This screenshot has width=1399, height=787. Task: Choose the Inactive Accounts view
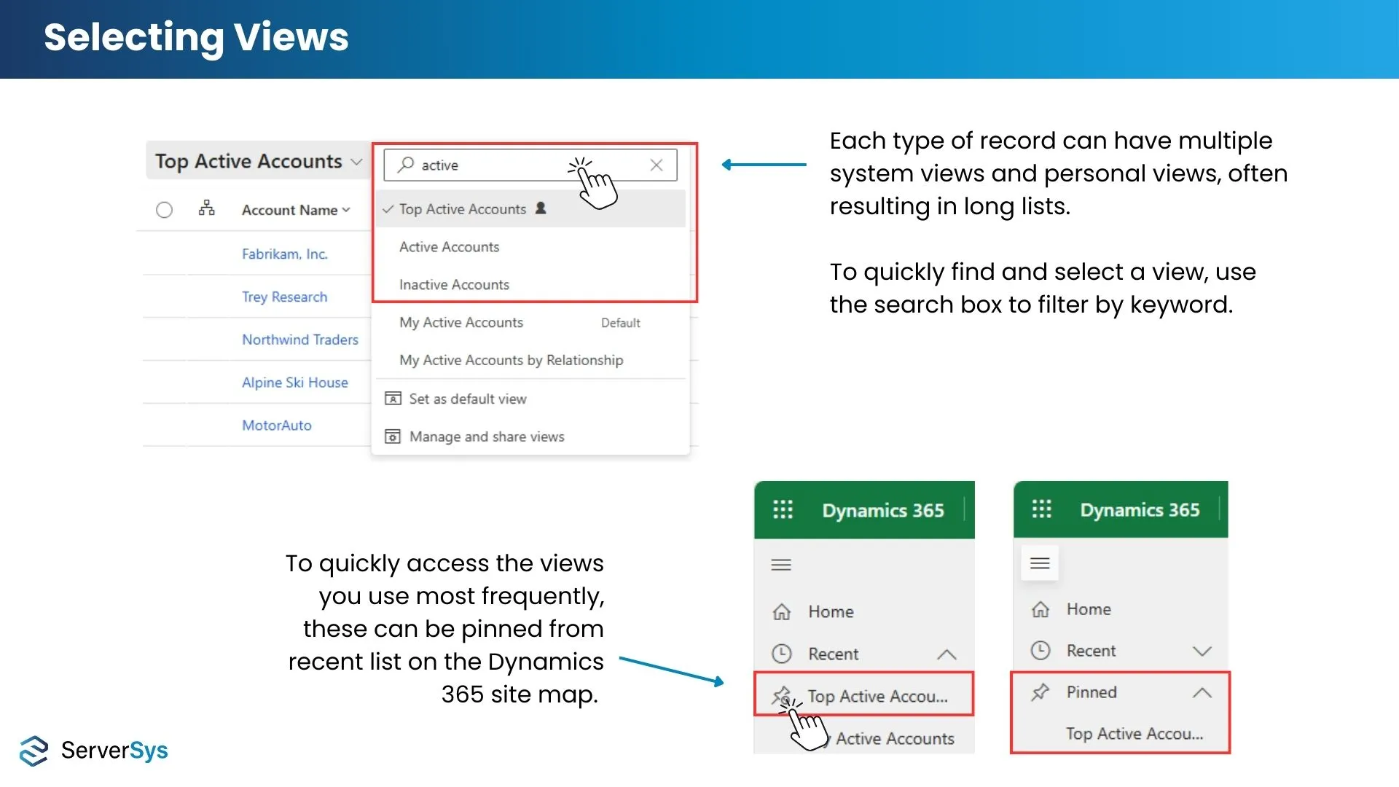pyautogui.click(x=454, y=285)
